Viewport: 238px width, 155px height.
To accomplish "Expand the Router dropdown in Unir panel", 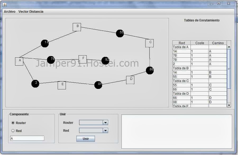I will click(105, 122).
